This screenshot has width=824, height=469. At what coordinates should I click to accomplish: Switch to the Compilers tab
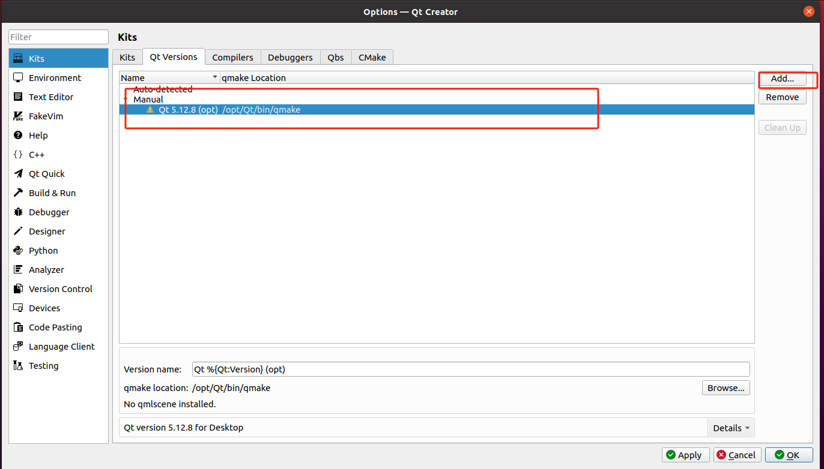tap(232, 58)
